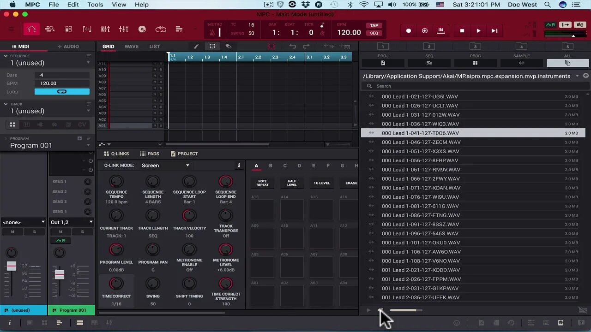Stop playback with the stop button
591x332 pixels.
point(462,30)
